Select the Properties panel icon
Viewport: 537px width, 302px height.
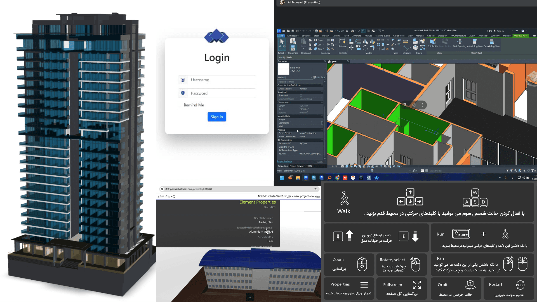pos(363,284)
